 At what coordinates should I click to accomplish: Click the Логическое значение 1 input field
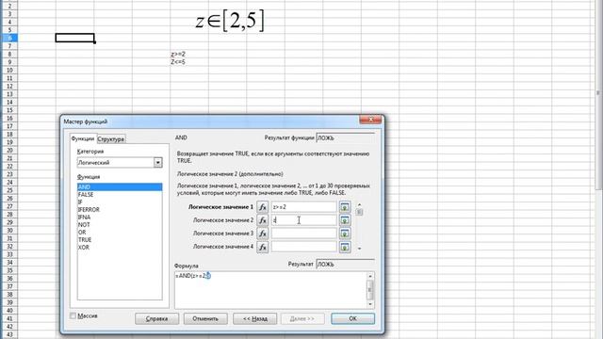click(x=303, y=207)
